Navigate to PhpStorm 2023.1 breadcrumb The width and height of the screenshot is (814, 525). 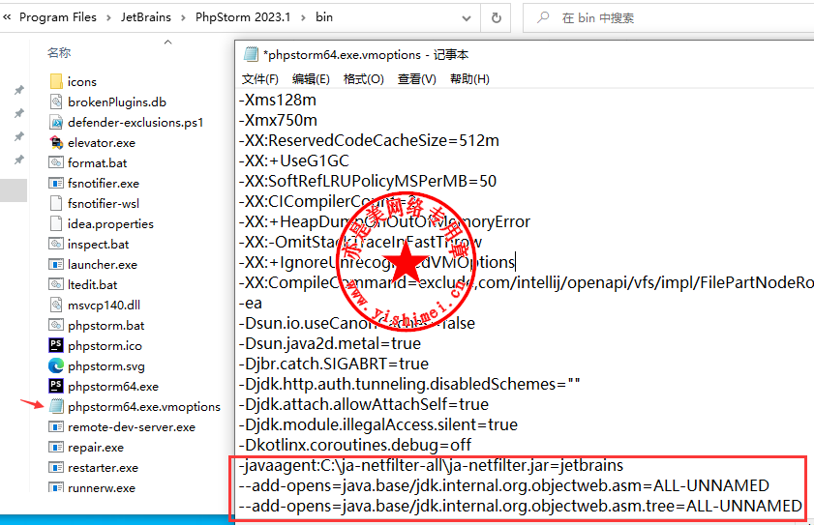[x=243, y=17]
